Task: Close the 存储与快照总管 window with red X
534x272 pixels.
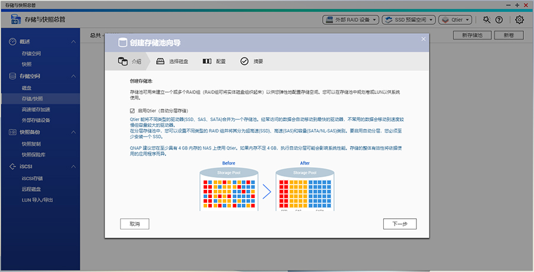Action: (x=526, y=5)
